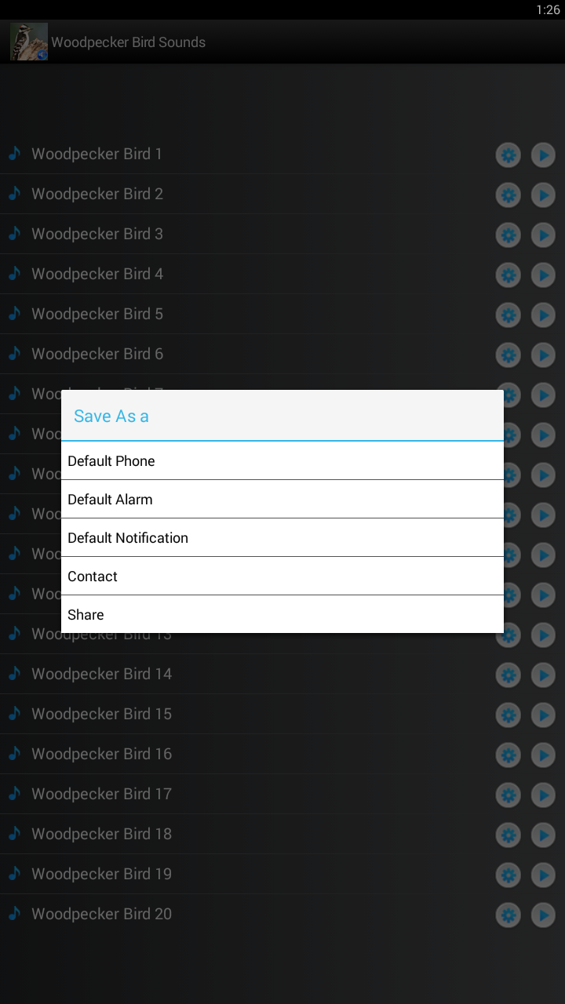
Task: Open settings gear for Woodpecker Bird 18
Action: click(x=508, y=835)
